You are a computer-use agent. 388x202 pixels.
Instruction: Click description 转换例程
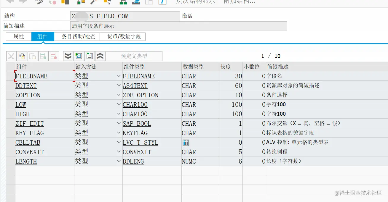[277, 152]
